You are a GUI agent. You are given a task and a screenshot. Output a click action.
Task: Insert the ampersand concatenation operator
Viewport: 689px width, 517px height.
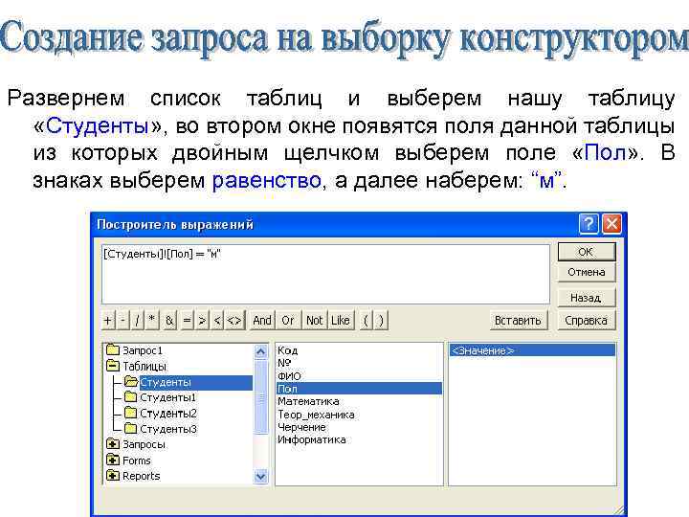point(169,321)
